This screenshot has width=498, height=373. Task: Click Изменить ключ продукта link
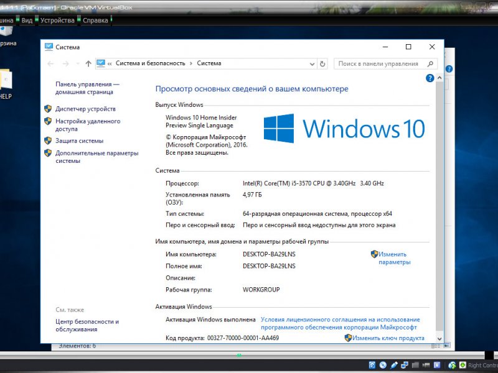tap(388, 338)
